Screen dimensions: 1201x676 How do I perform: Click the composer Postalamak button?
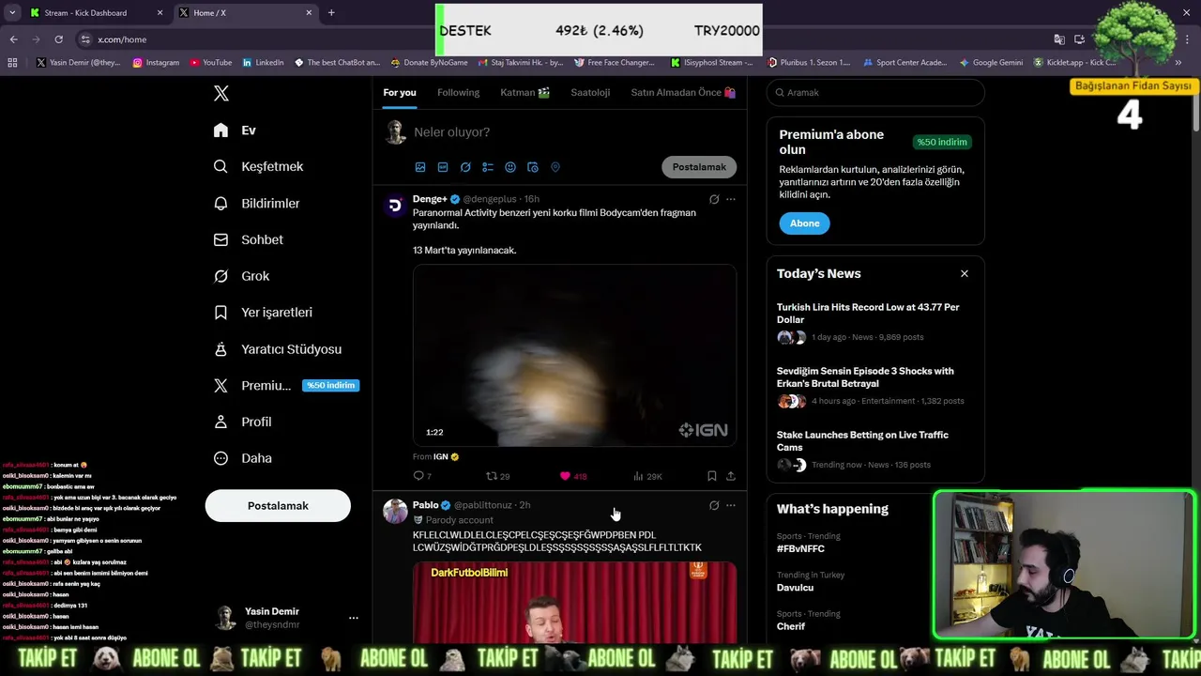[699, 167]
